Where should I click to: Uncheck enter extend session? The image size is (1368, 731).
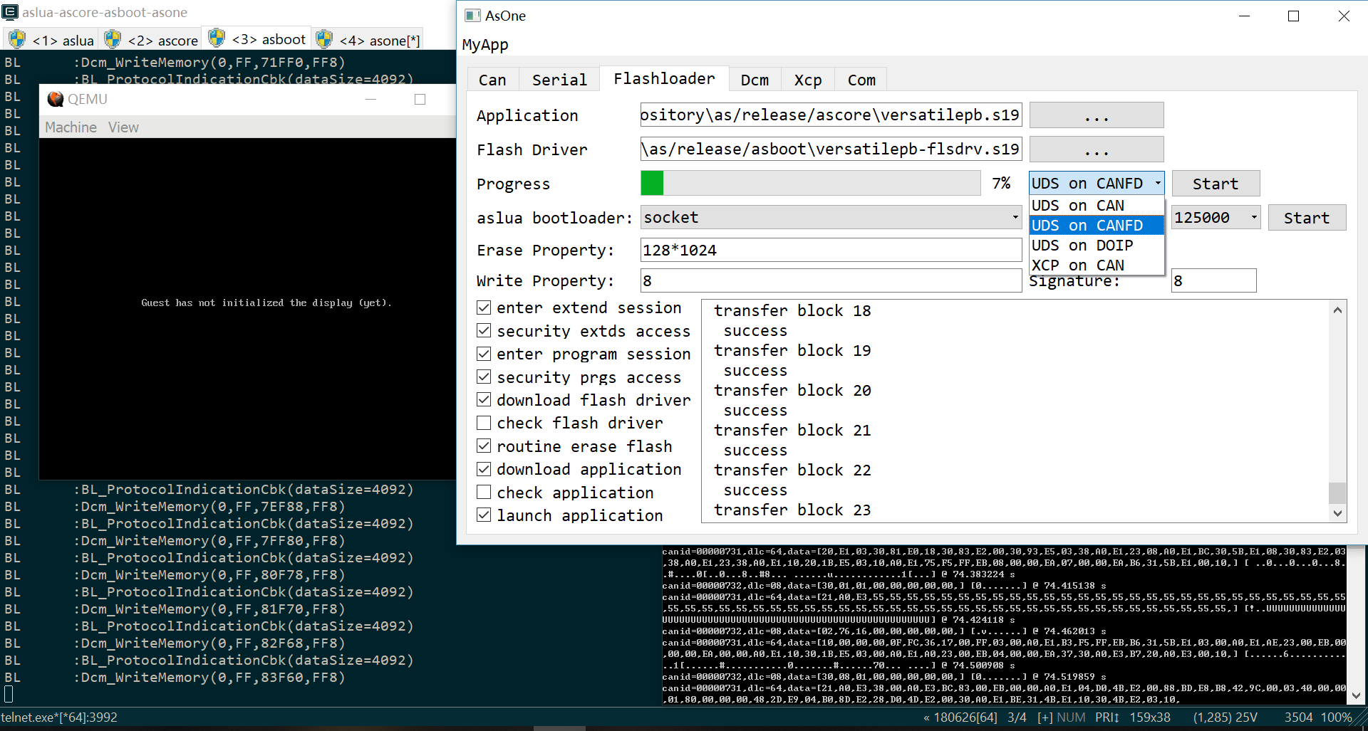point(484,307)
